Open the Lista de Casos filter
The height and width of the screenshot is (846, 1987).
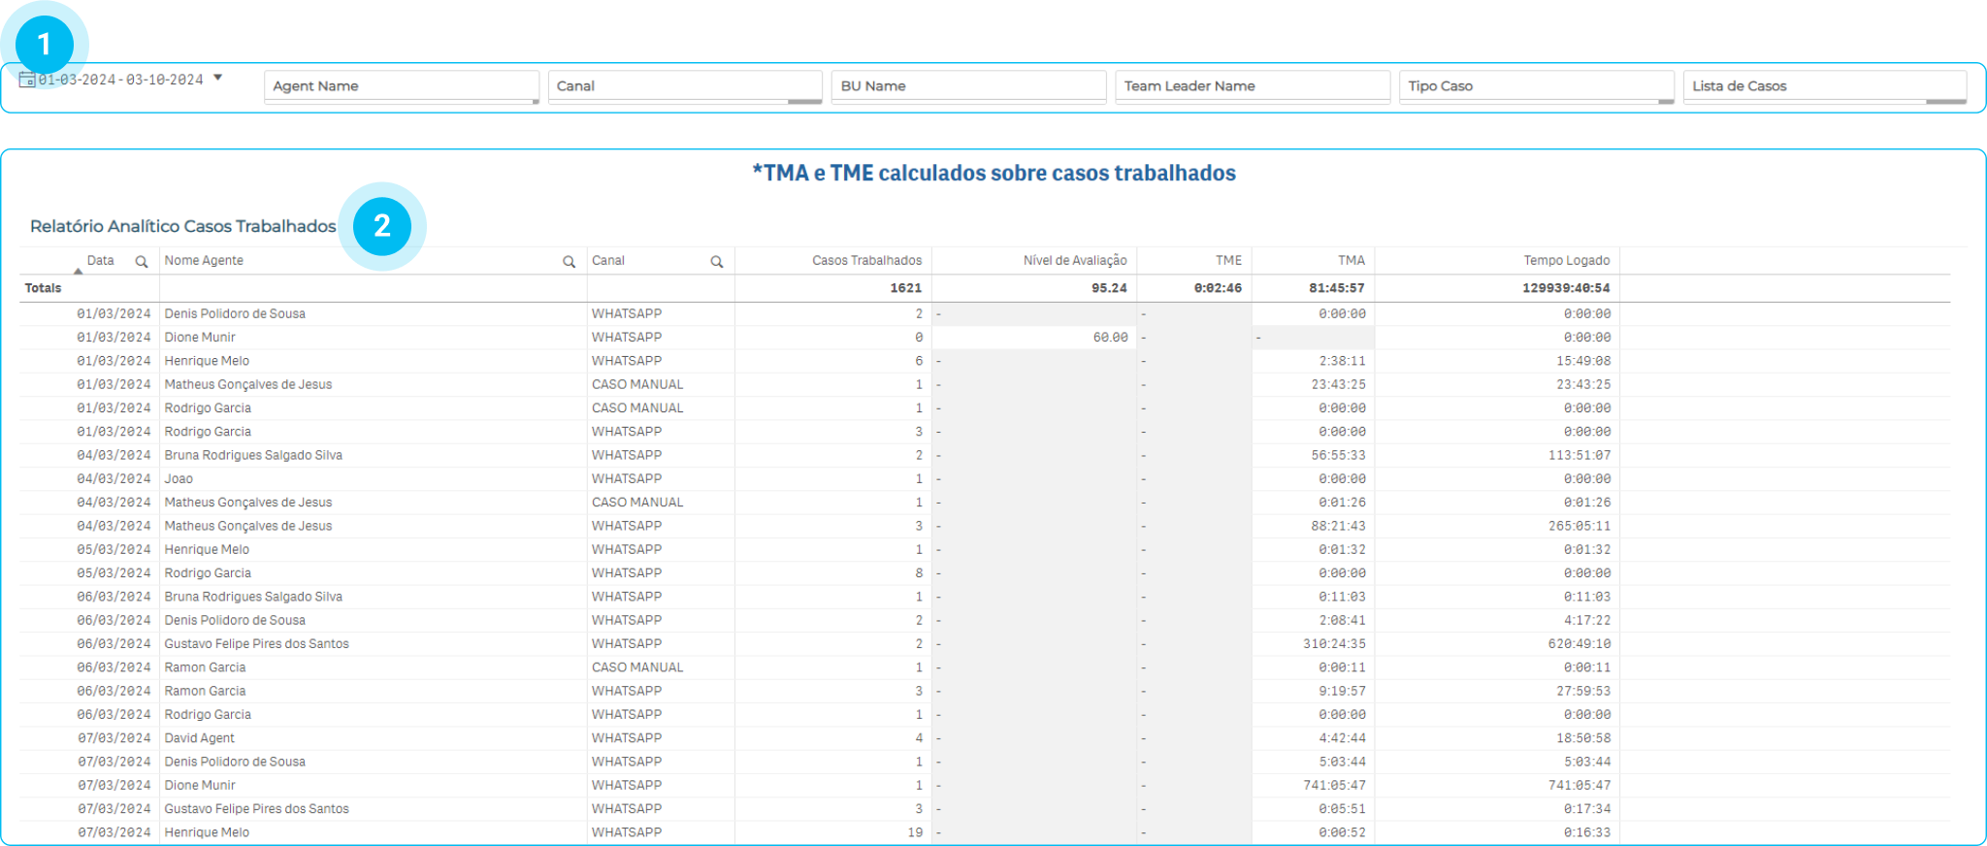(x=1824, y=86)
